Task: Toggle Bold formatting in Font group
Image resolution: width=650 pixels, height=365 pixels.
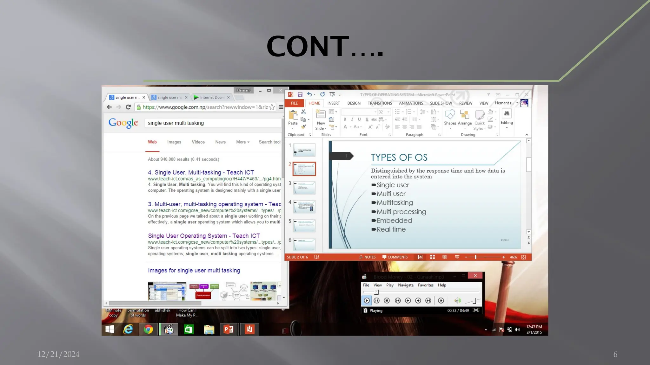Action: pyautogui.click(x=345, y=119)
